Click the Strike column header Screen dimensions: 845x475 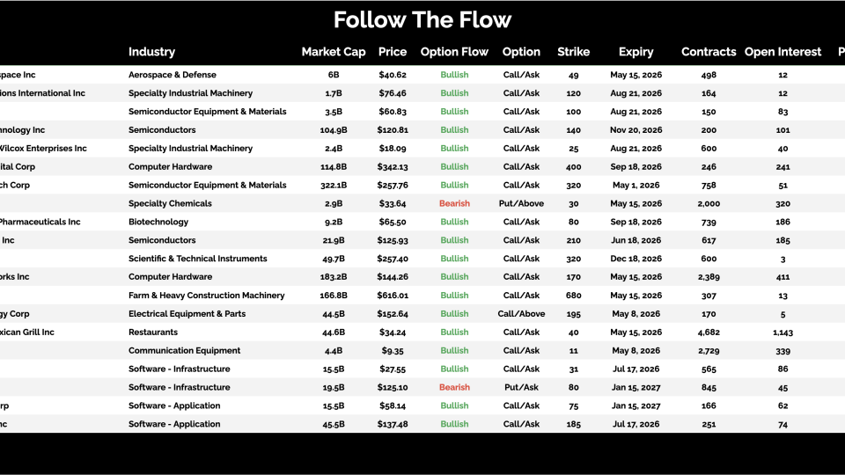574,52
